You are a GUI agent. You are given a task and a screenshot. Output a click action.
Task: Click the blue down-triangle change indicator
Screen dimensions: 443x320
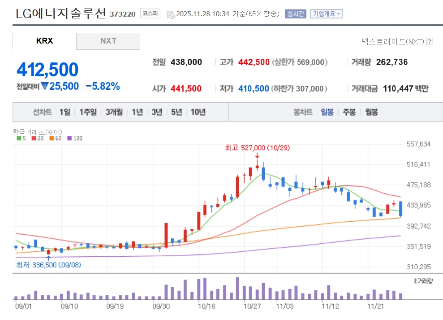(45, 86)
